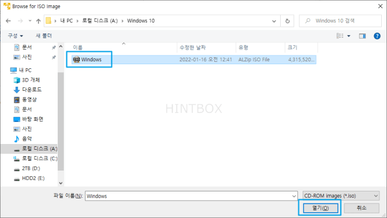
Task: Open 3D 개체 folder in sidebar
Action: [x=31, y=80]
